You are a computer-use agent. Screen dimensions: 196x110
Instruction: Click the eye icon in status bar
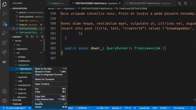[x=30, y=108]
